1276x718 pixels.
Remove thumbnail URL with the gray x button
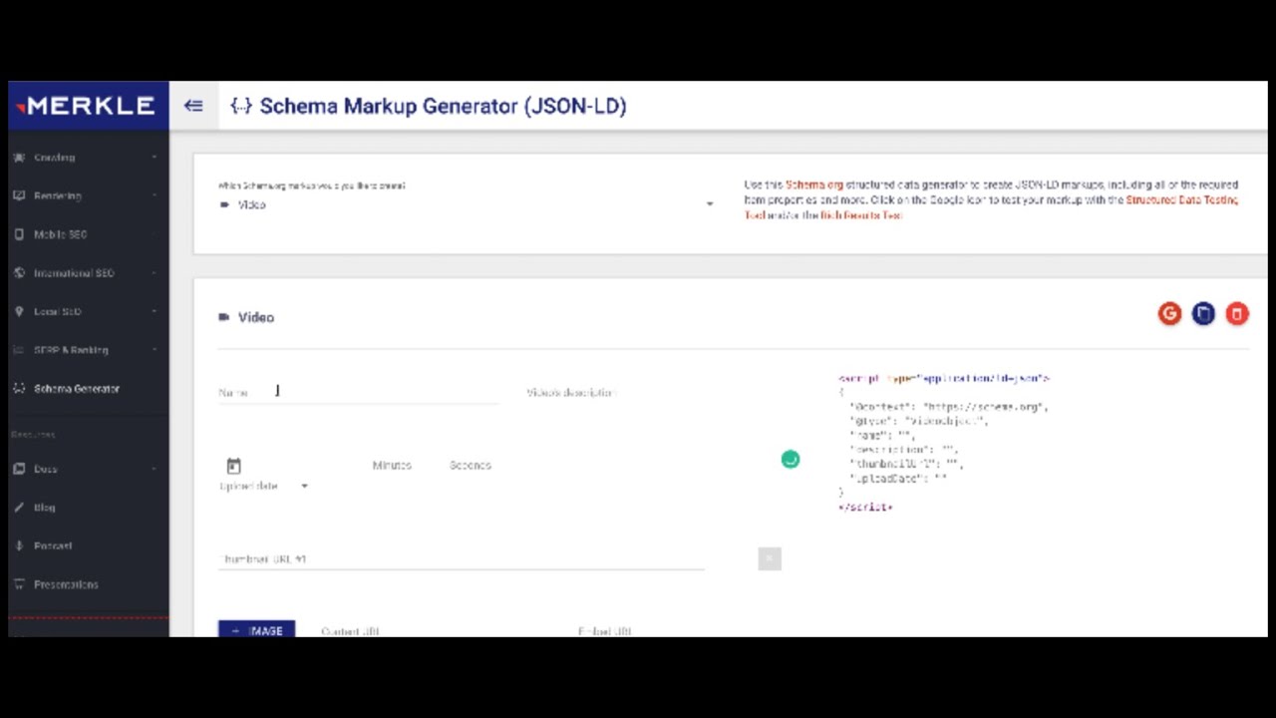pos(770,558)
